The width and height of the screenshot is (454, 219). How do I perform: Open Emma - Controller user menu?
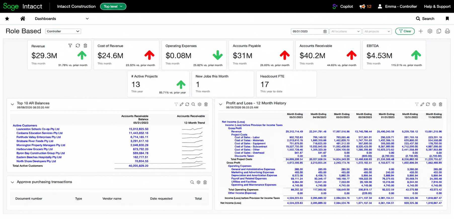pos(397,7)
